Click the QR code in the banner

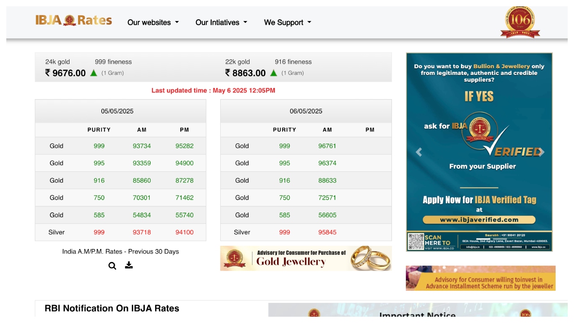point(416,242)
